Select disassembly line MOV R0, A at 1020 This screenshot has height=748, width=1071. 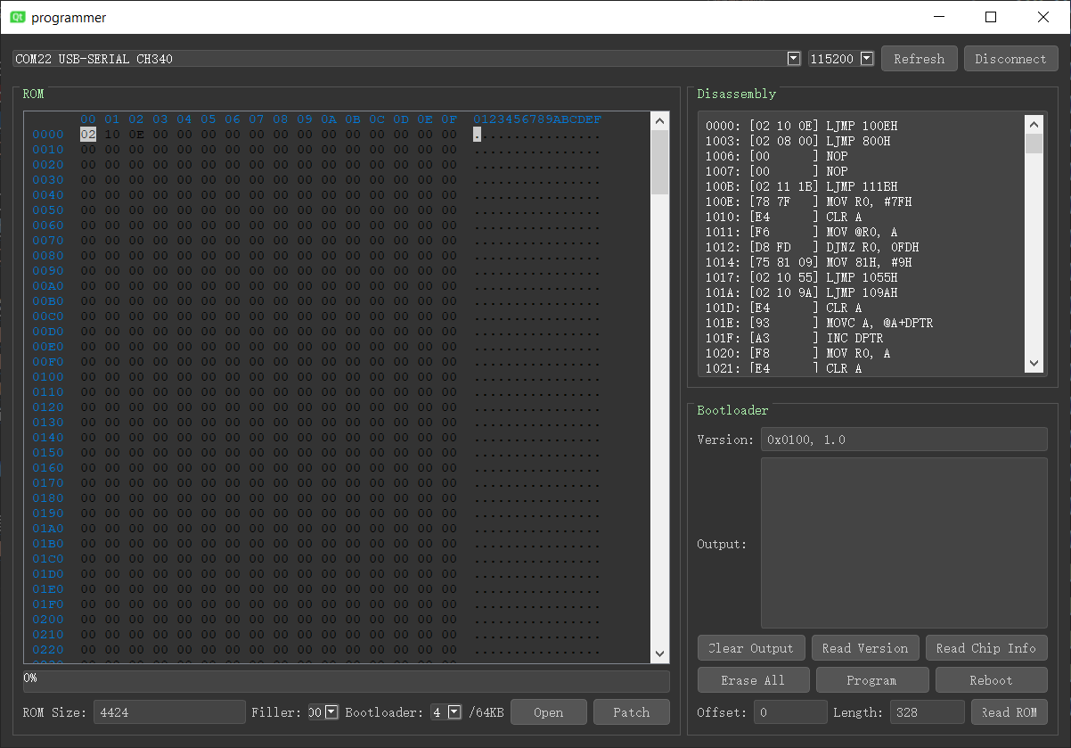click(x=797, y=353)
